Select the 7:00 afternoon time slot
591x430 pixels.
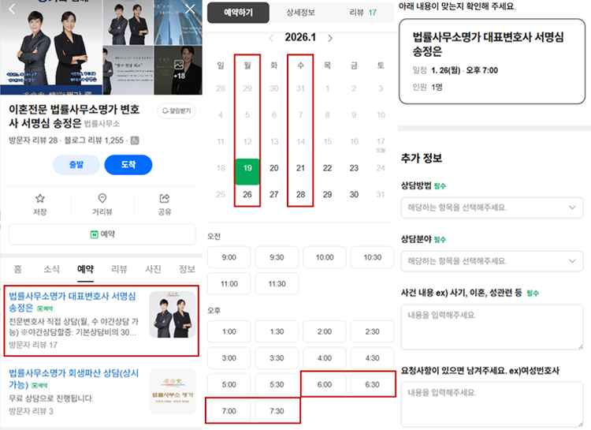(229, 411)
